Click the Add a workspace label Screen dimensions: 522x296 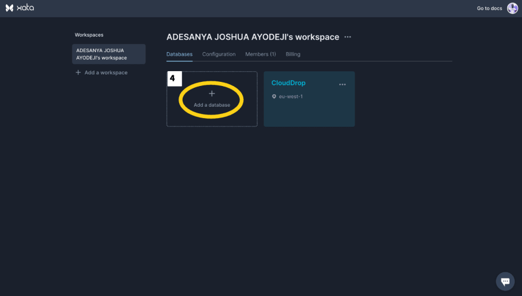[x=106, y=72]
